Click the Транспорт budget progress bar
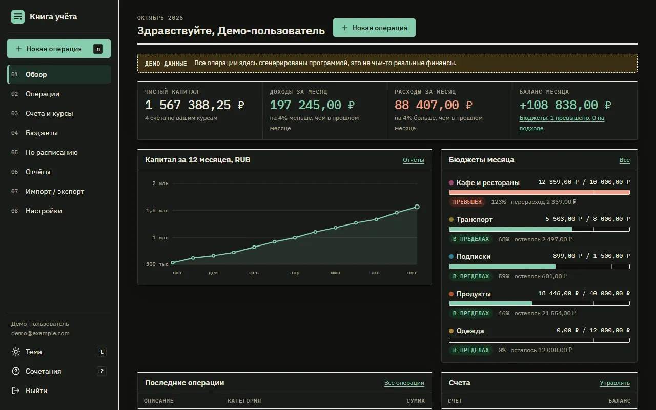The image size is (656, 410). click(539, 229)
